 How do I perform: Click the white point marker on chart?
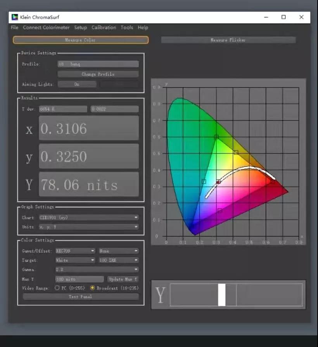218,181
